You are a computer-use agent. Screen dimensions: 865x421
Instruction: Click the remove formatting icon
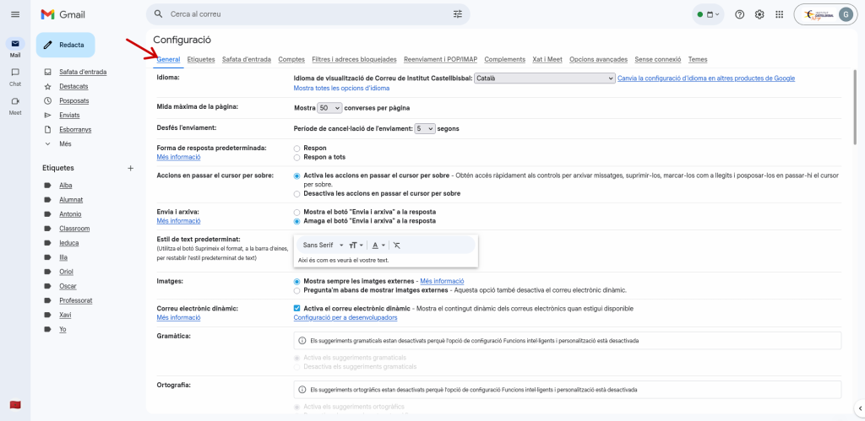coord(397,245)
